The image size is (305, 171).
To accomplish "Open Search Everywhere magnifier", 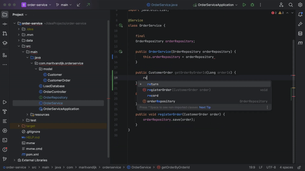I will [291, 5].
